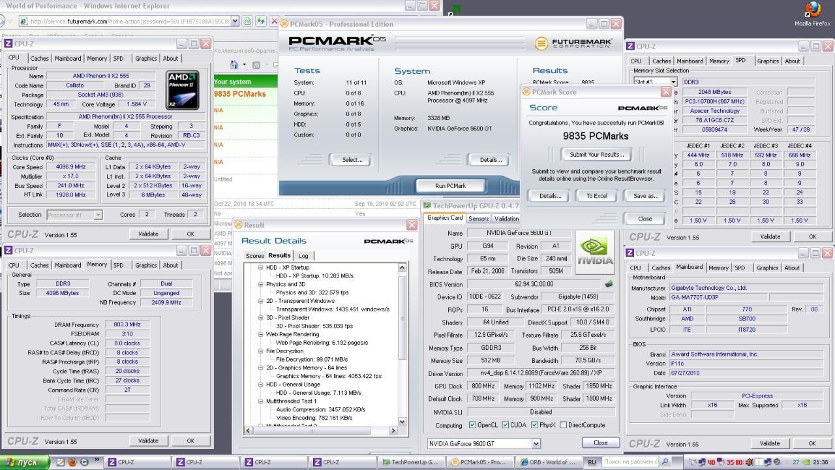This screenshot has height=470, width=835.
Task: Open the IE address bar history dropdown
Action: pos(235,21)
